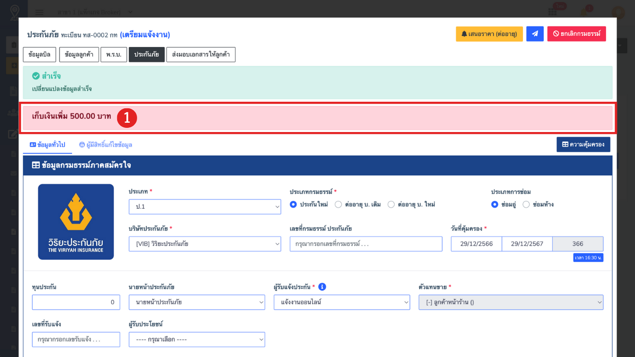
Task: Click the Viriyah Insurance logo
Action: 76,222
